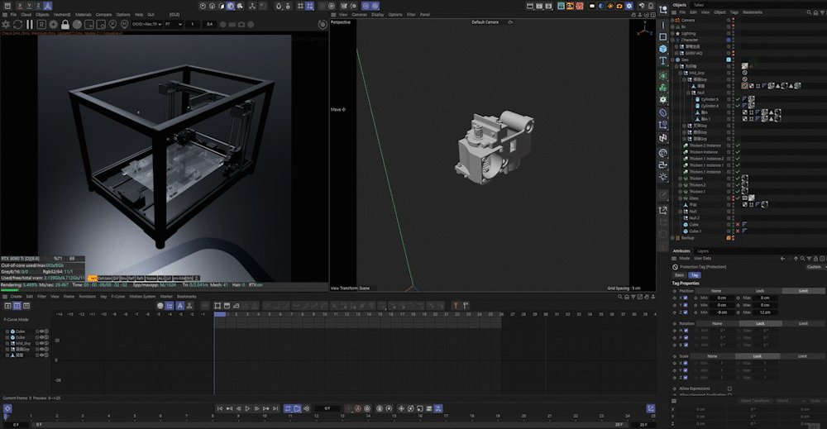Screen dimensions: 827x429
Task: Switch to the Takes tab
Action: coord(699,5)
